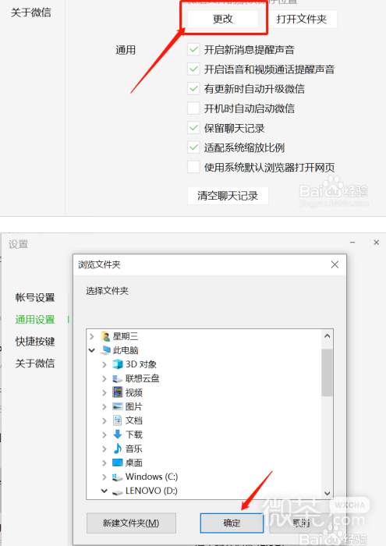Enable 开机时自动启动微信
This screenshot has width=386, height=546.
click(x=193, y=108)
